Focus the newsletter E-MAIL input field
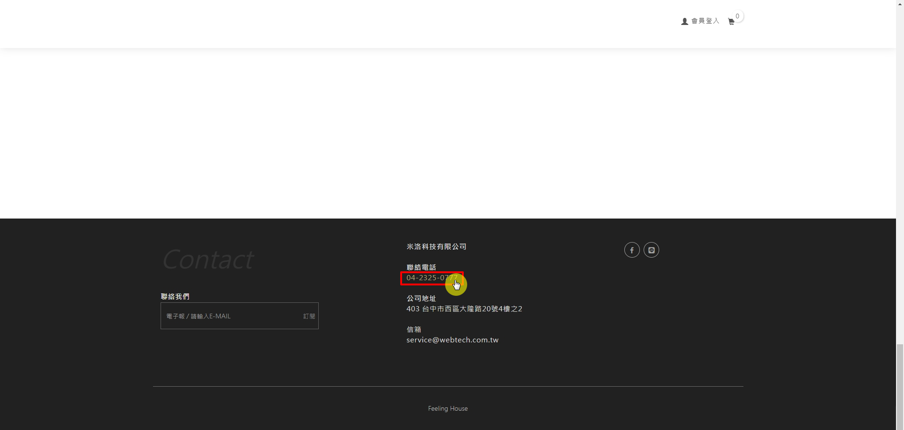904x430 pixels. click(x=231, y=316)
